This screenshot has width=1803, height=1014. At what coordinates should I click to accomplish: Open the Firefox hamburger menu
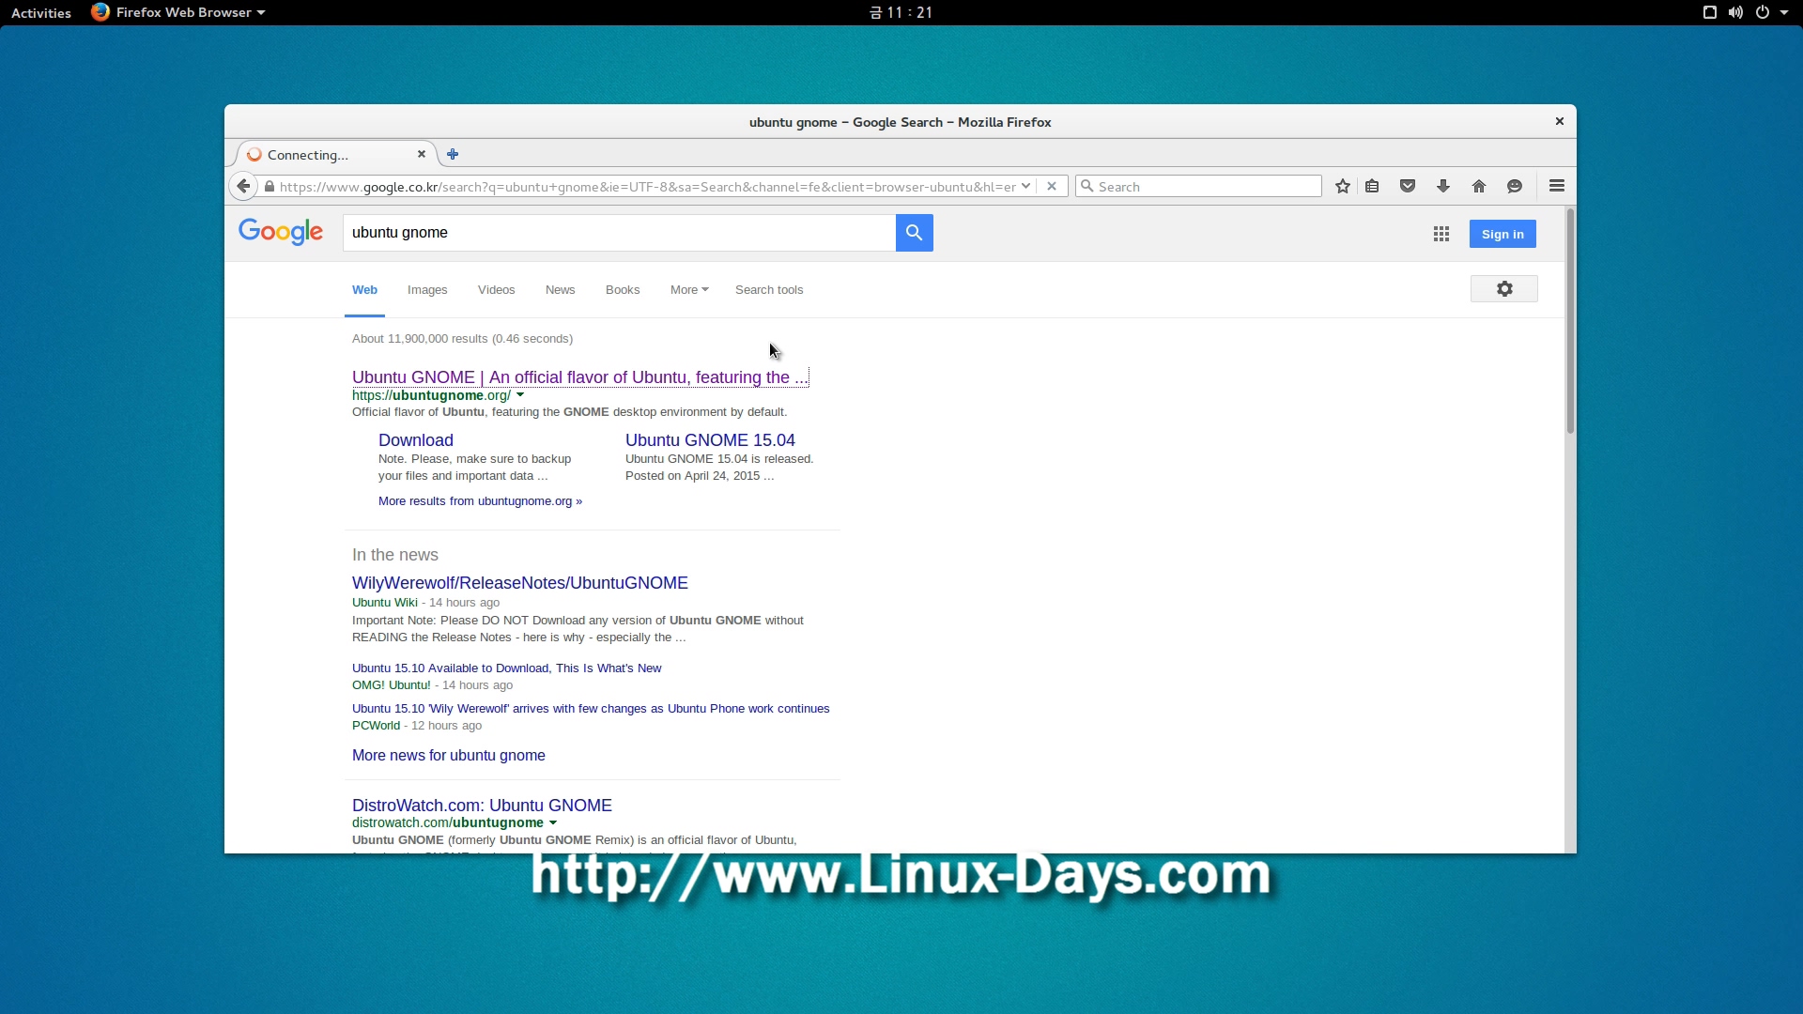(1557, 186)
